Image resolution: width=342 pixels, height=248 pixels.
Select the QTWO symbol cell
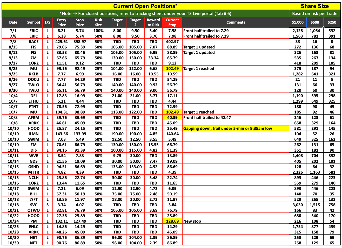(33, 210)
